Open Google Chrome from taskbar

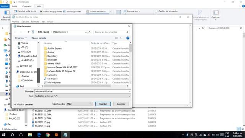[47, 135]
